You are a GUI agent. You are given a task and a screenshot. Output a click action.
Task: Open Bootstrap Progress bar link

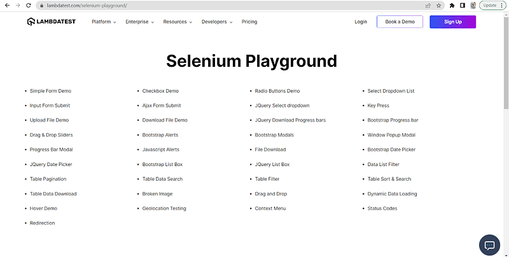(x=393, y=120)
